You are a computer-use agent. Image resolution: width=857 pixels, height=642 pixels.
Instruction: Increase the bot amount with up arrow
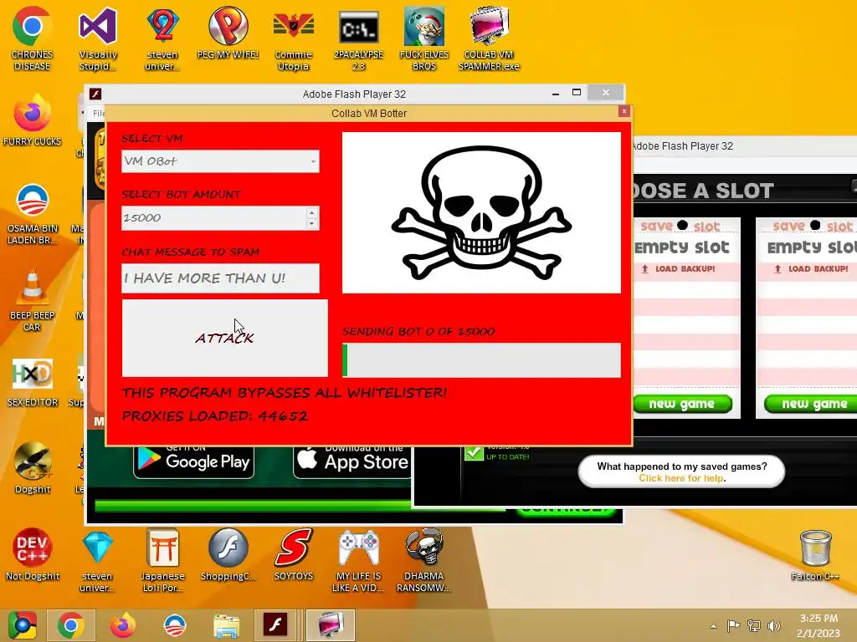pos(311,212)
